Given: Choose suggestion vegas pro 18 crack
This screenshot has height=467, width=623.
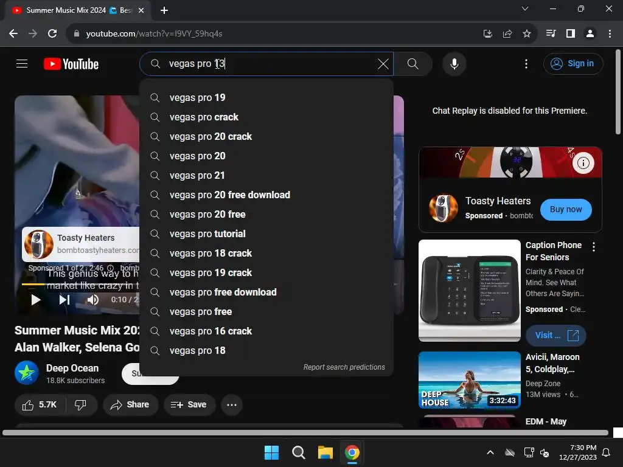Looking at the screenshot, I should pos(266,254).
